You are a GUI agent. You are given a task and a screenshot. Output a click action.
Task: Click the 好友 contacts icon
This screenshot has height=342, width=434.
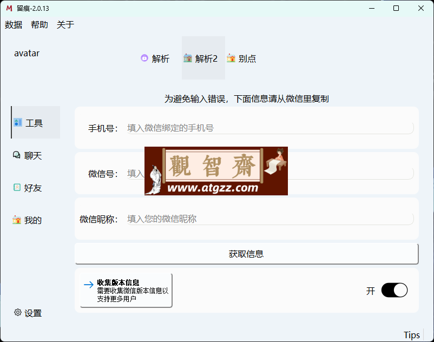tap(17, 187)
